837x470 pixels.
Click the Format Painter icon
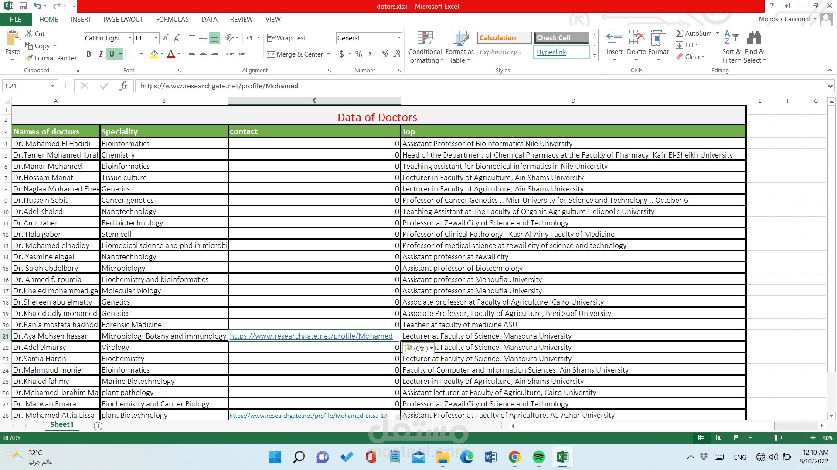click(x=30, y=58)
